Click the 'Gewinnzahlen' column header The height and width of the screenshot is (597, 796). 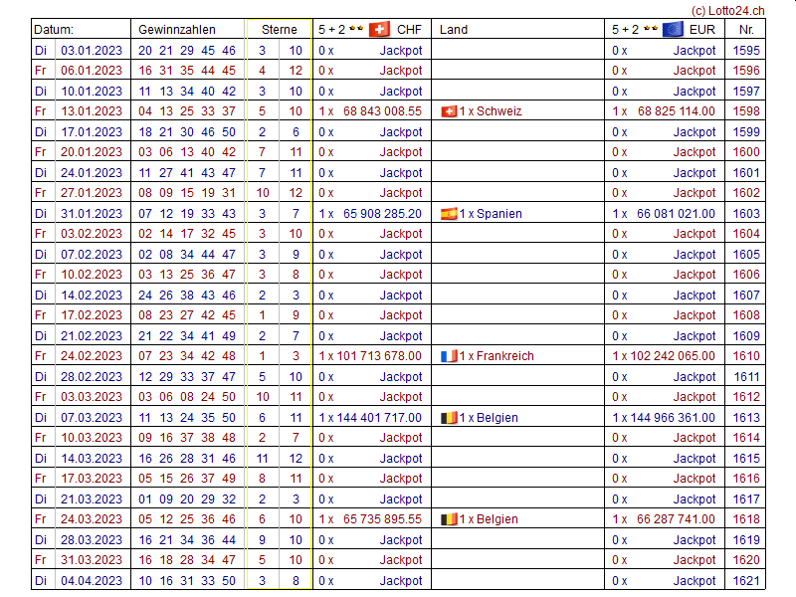176,30
